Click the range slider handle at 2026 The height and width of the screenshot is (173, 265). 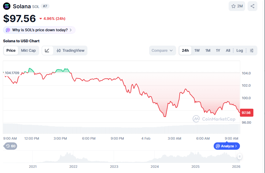240,157
